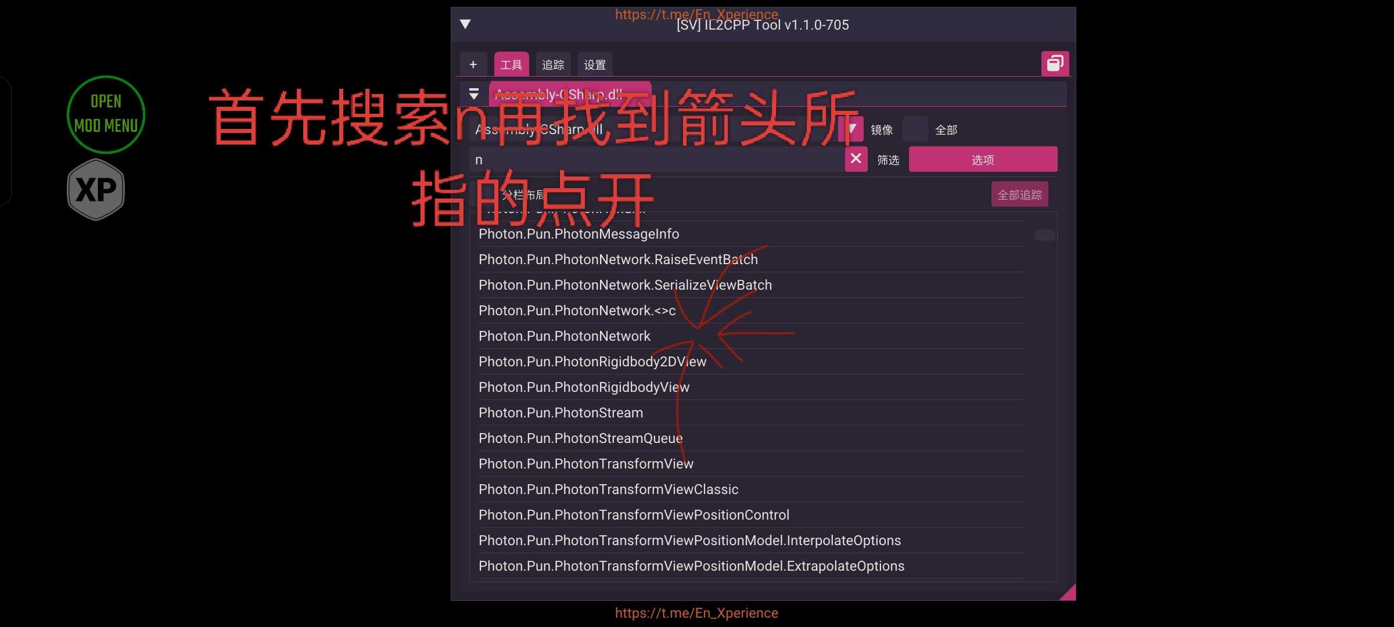Click the plus add-tab icon

pyautogui.click(x=473, y=64)
